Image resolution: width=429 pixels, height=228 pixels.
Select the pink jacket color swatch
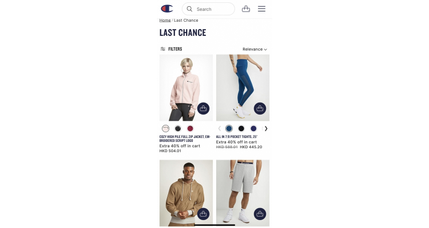pyautogui.click(x=165, y=128)
